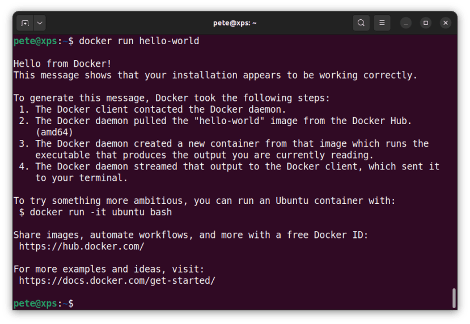Image resolution: width=470 pixels, height=324 pixels.
Task: Click the https://hub.docker.com/ URL
Action: click(x=82, y=246)
